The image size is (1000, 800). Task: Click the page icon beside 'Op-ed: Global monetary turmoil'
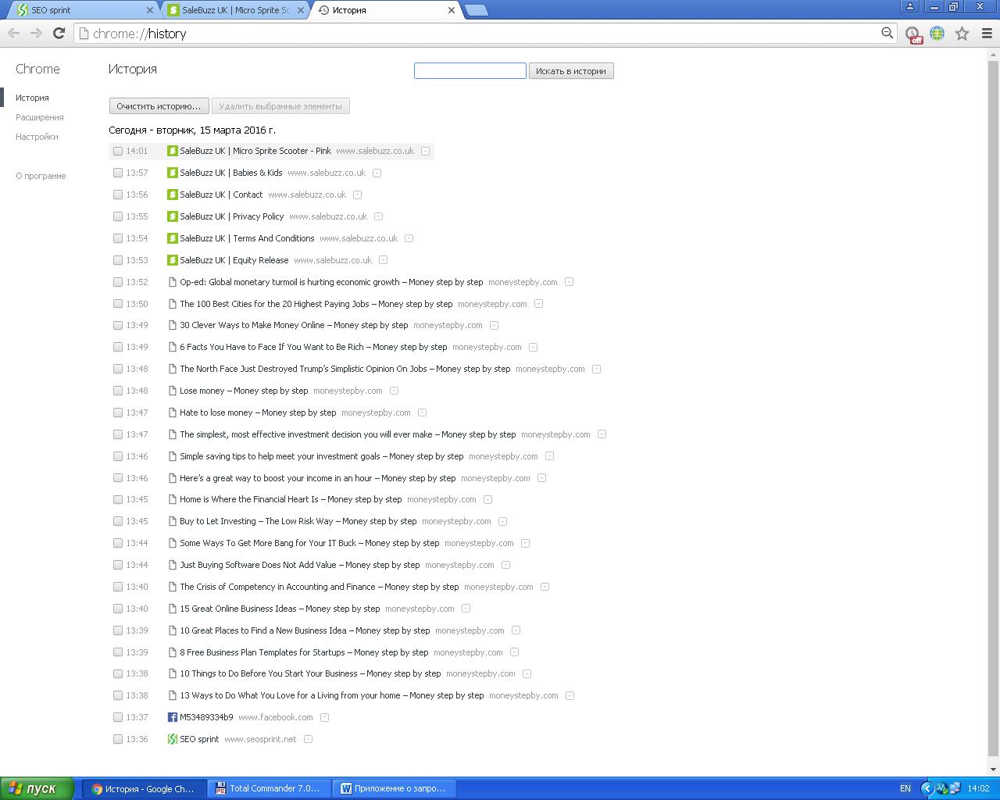tap(173, 282)
